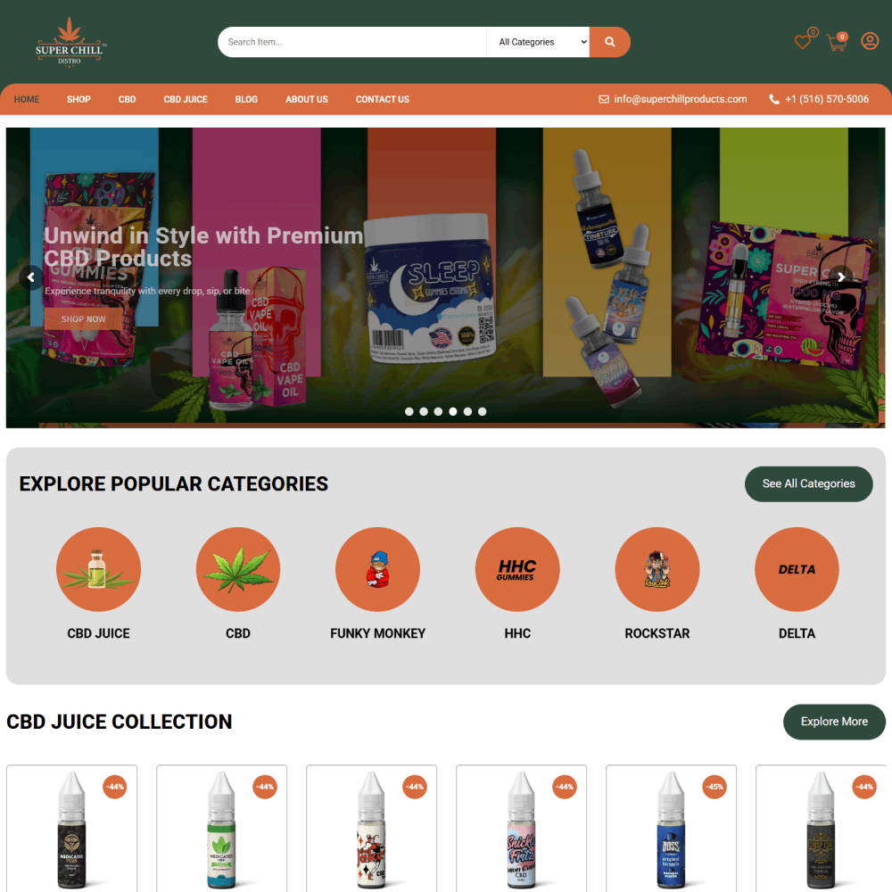Select the Funky Monkey category icon

pos(377,569)
